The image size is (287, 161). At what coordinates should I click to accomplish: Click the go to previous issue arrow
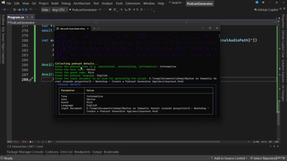(38, 142)
